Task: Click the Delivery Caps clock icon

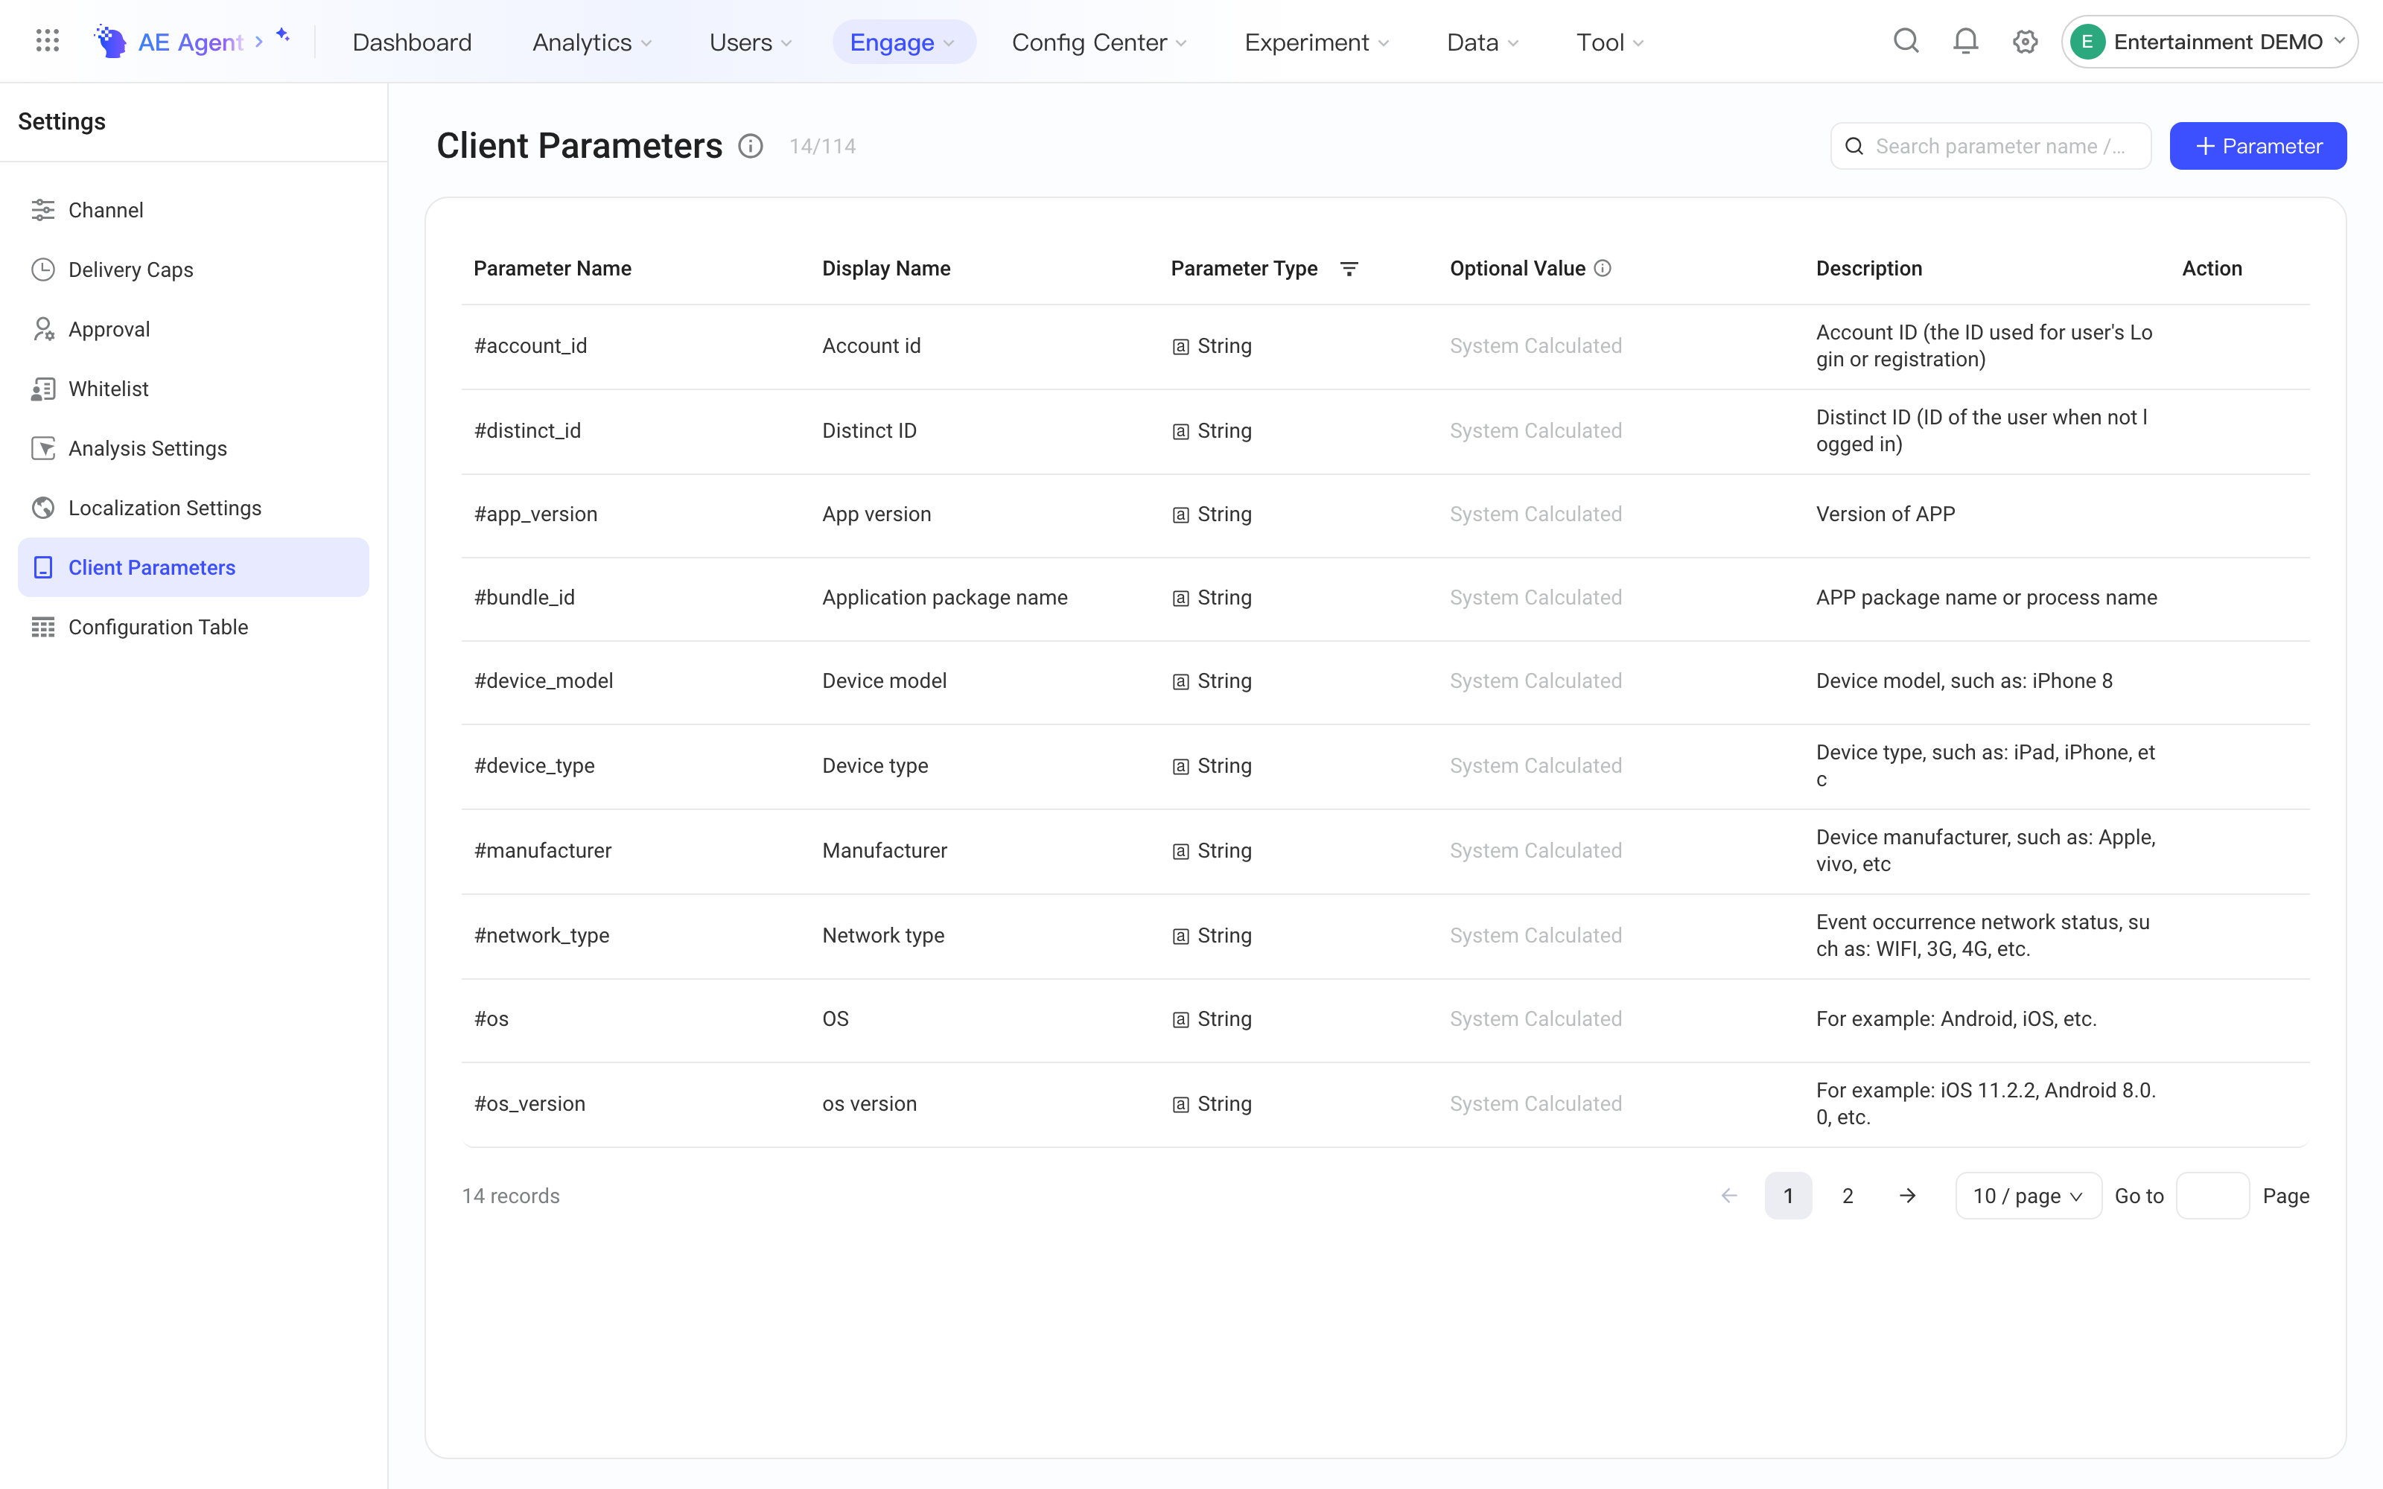Action: point(43,270)
